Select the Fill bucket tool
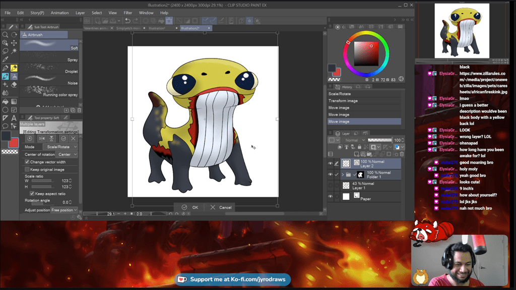The image size is (516, 290). click(x=5, y=101)
